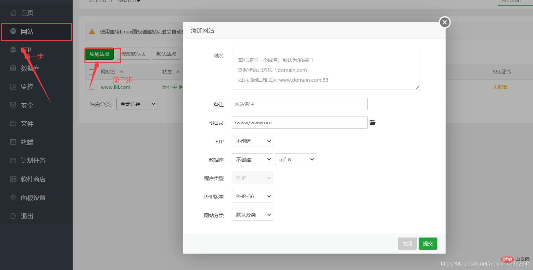Open 首页 in the sidebar menu
The image size is (533, 270).
pos(27,13)
